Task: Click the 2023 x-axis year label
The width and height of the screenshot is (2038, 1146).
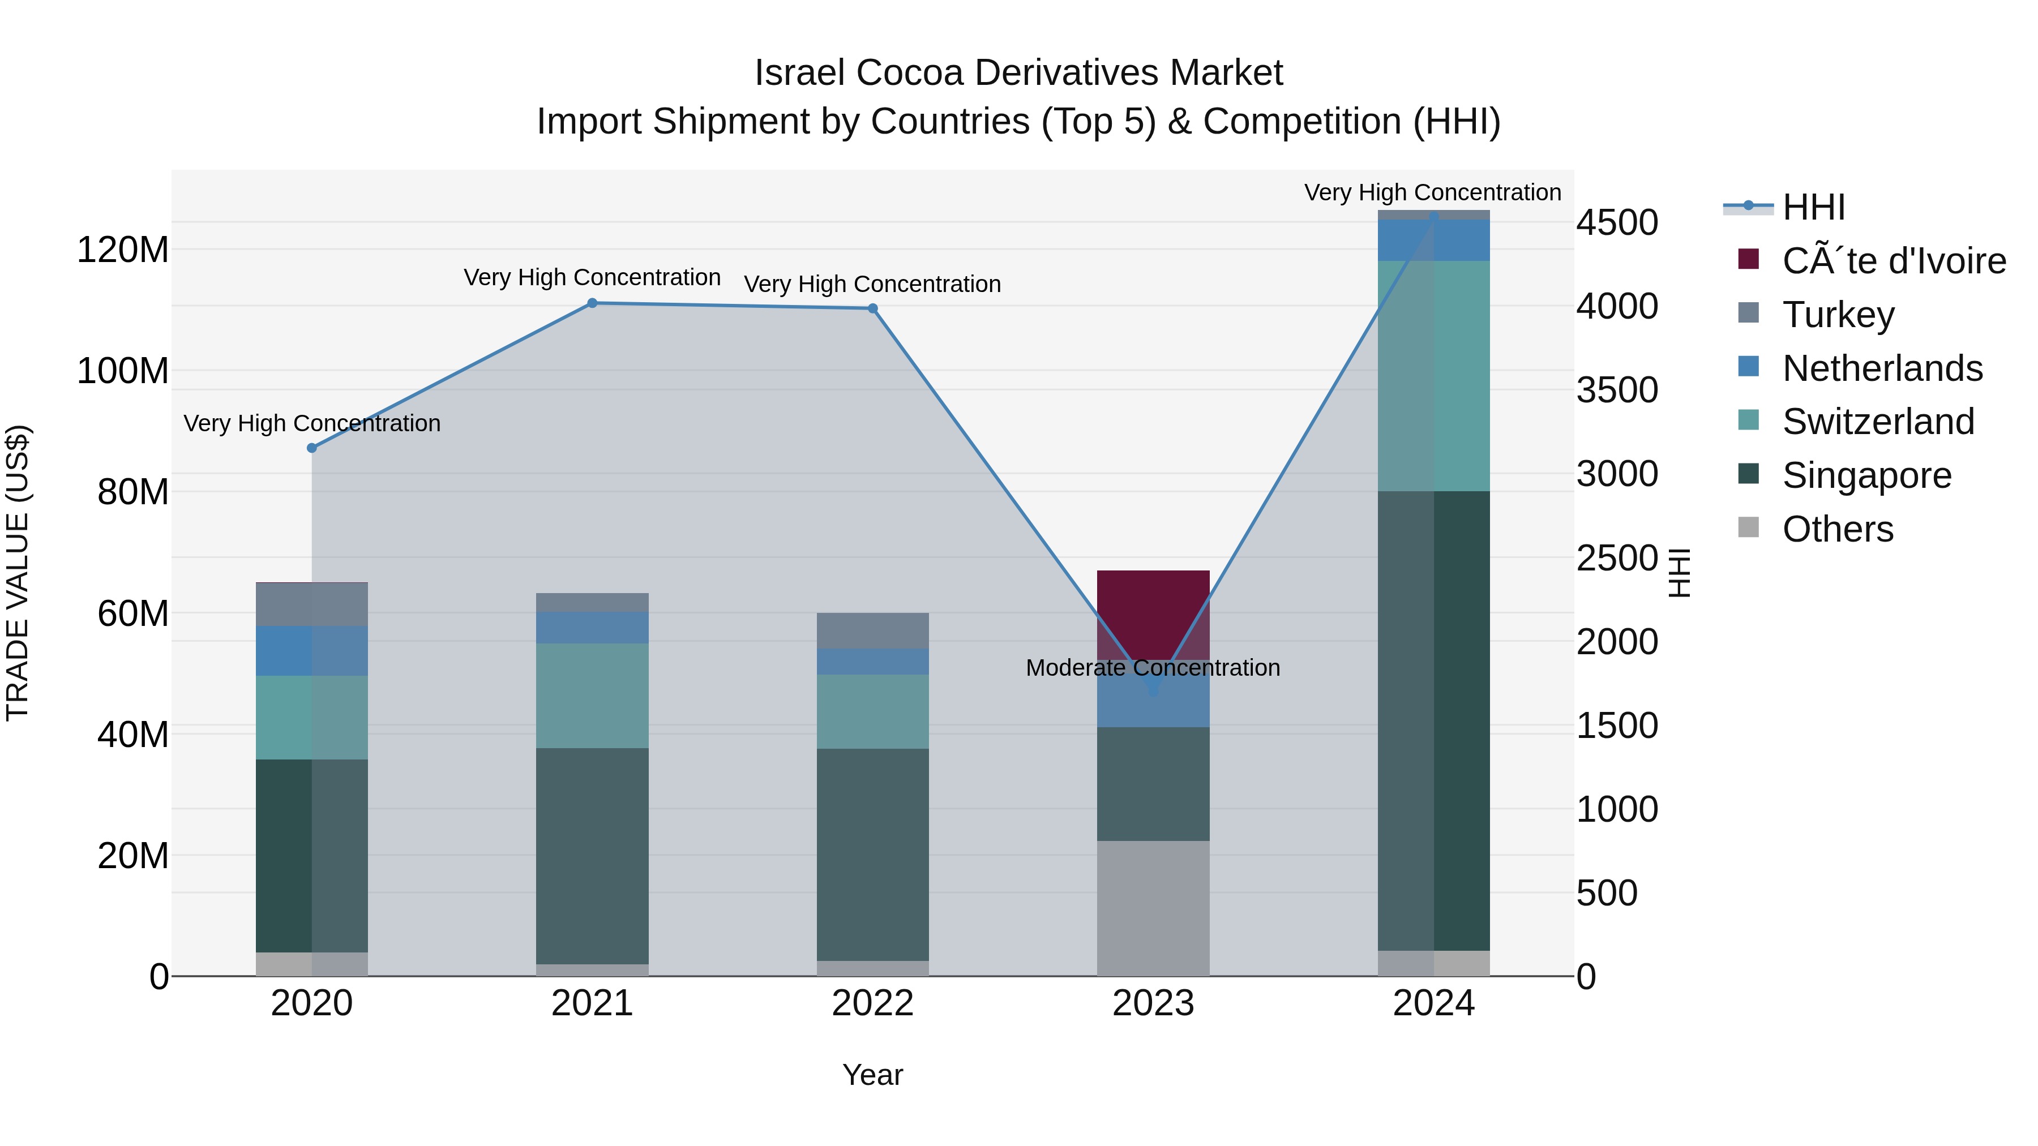Action: click(1153, 1003)
